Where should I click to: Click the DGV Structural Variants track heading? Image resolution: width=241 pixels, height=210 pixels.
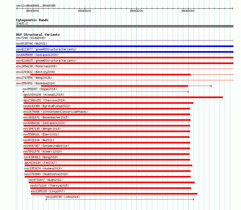(x=38, y=35)
